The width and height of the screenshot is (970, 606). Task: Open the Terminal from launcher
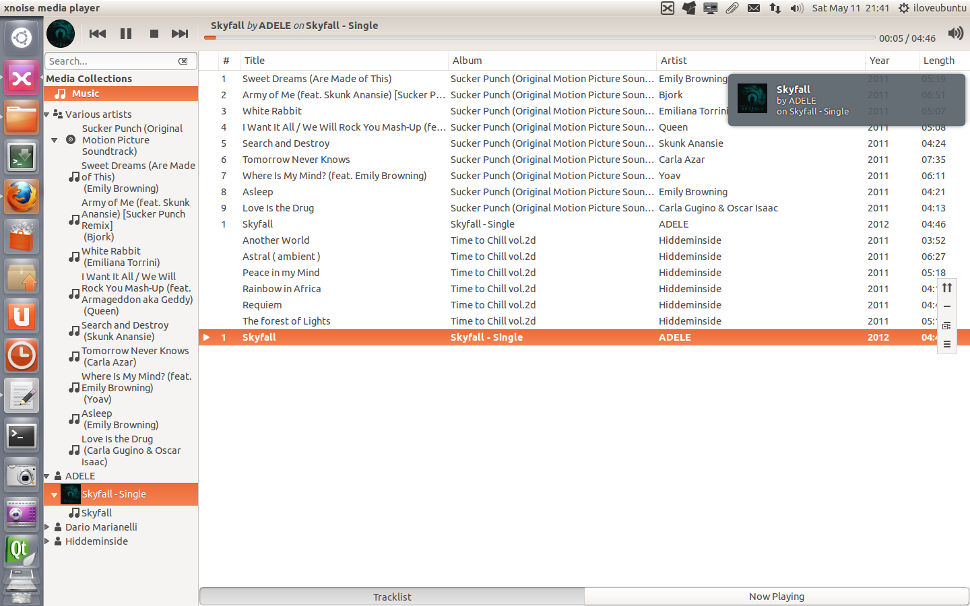click(22, 436)
